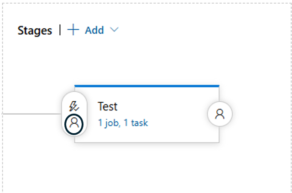Select the Test stage name
The height and width of the screenshot is (193, 292).
(x=108, y=106)
